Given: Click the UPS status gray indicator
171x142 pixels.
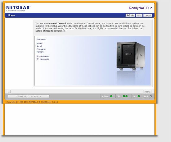Looking at the screenshot, I should 151,96.
